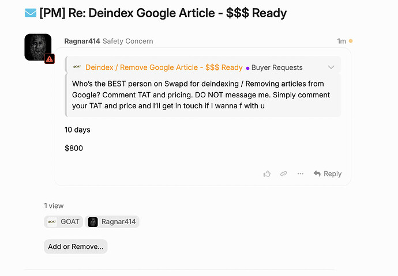The width and height of the screenshot is (398, 276).
Task: Open the Add or Remove... participants button
Action: click(x=76, y=247)
